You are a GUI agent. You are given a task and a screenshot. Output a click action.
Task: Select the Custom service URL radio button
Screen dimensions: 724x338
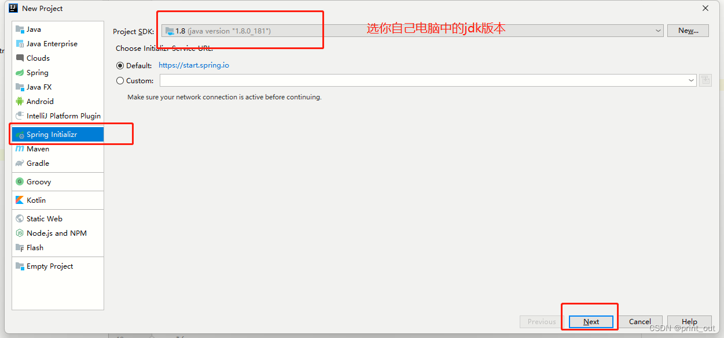[x=120, y=81]
